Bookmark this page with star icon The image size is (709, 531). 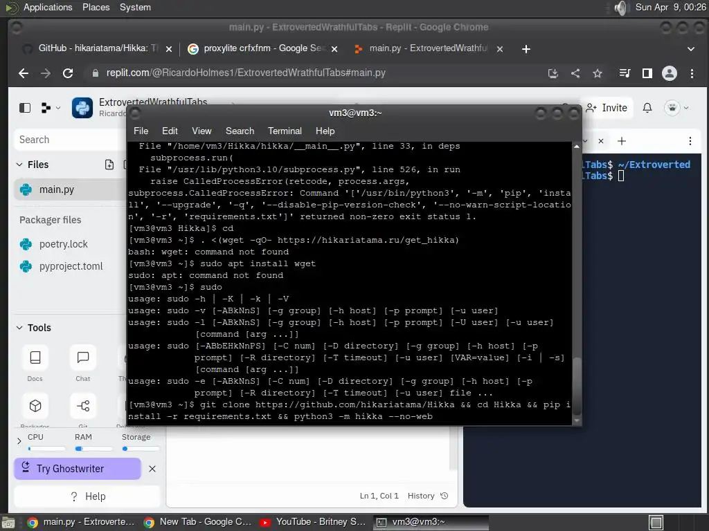coord(598,73)
